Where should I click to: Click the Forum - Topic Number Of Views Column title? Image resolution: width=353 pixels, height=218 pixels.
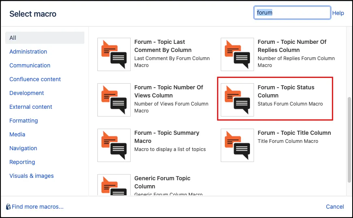tap(169, 91)
